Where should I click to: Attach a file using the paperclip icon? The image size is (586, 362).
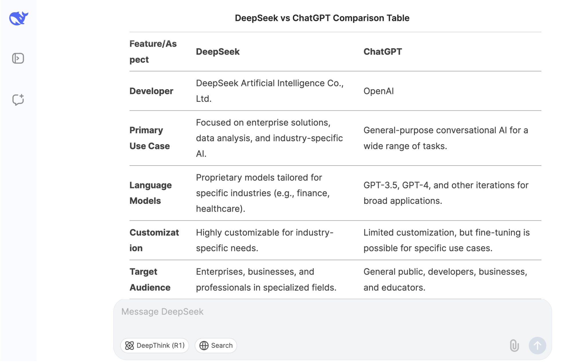coord(514,345)
